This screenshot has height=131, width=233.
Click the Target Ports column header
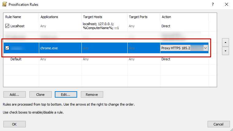pos(143,17)
